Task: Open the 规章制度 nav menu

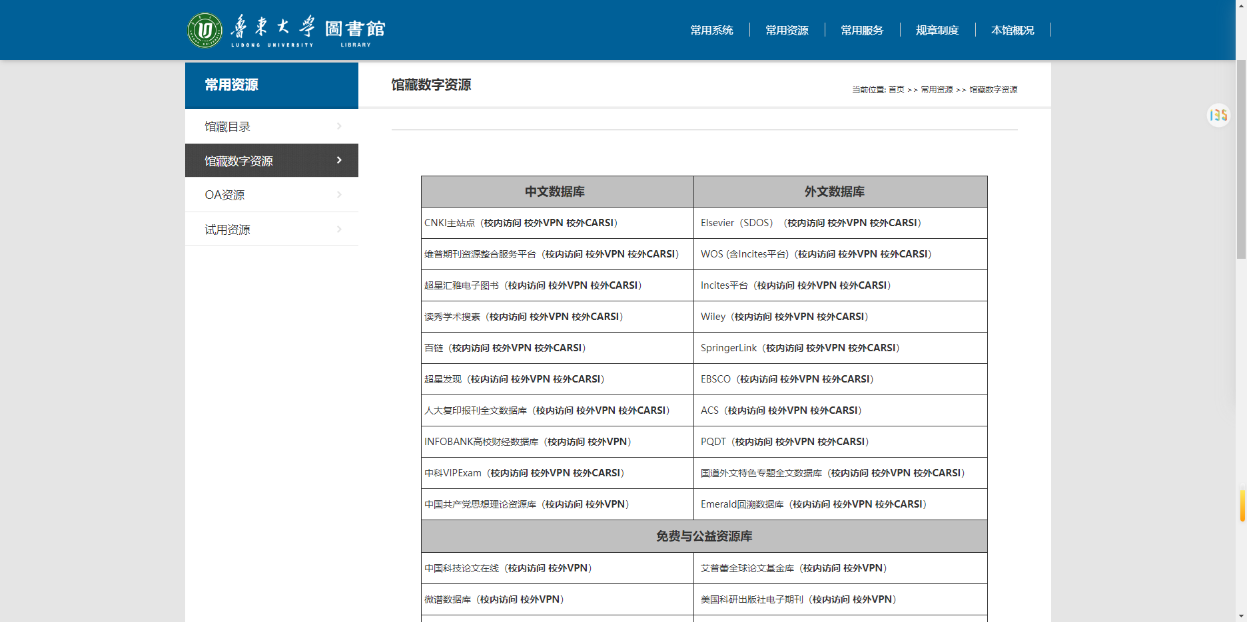Action: (x=937, y=30)
